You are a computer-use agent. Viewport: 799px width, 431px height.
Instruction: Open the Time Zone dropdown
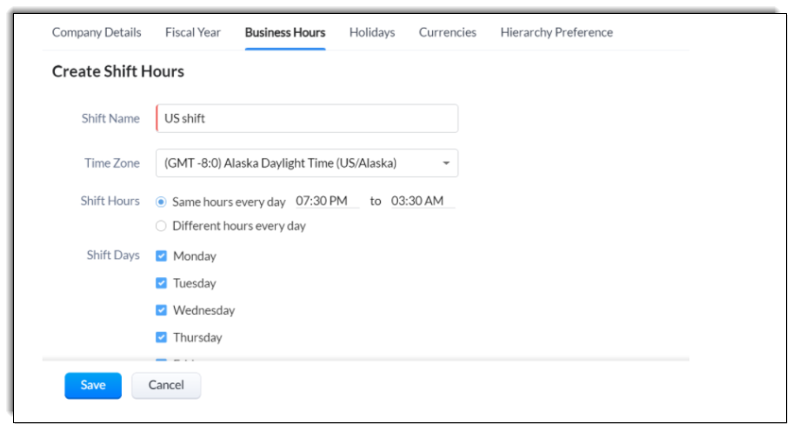point(307,163)
